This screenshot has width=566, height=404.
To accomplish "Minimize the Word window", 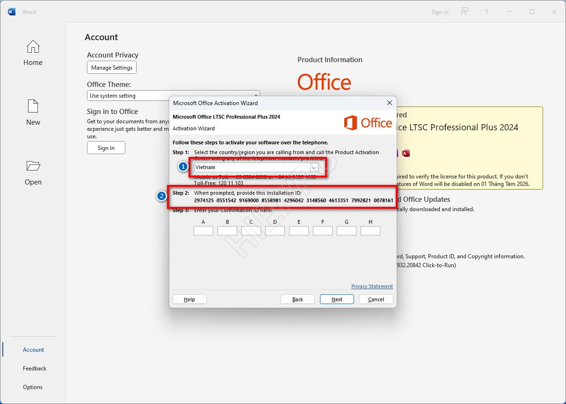I will point(509,12).
